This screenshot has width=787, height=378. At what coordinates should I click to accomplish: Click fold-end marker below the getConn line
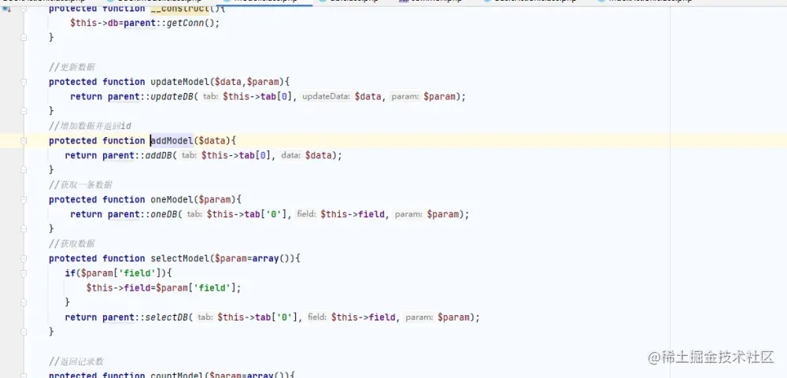click(x=23, y=37)
